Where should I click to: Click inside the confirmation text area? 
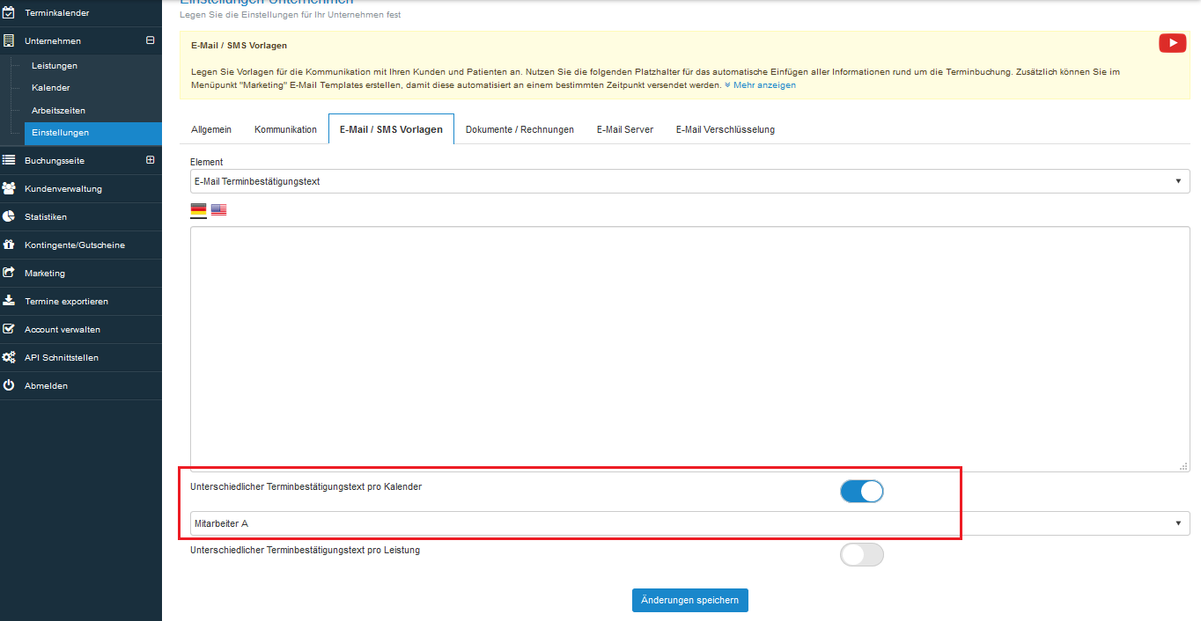pos(689,348)
